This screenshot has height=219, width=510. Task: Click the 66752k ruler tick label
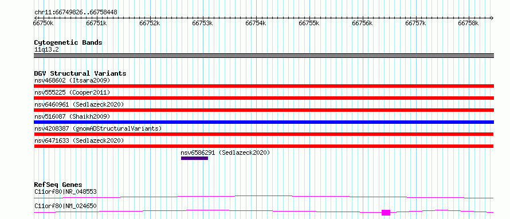point(150,23)
